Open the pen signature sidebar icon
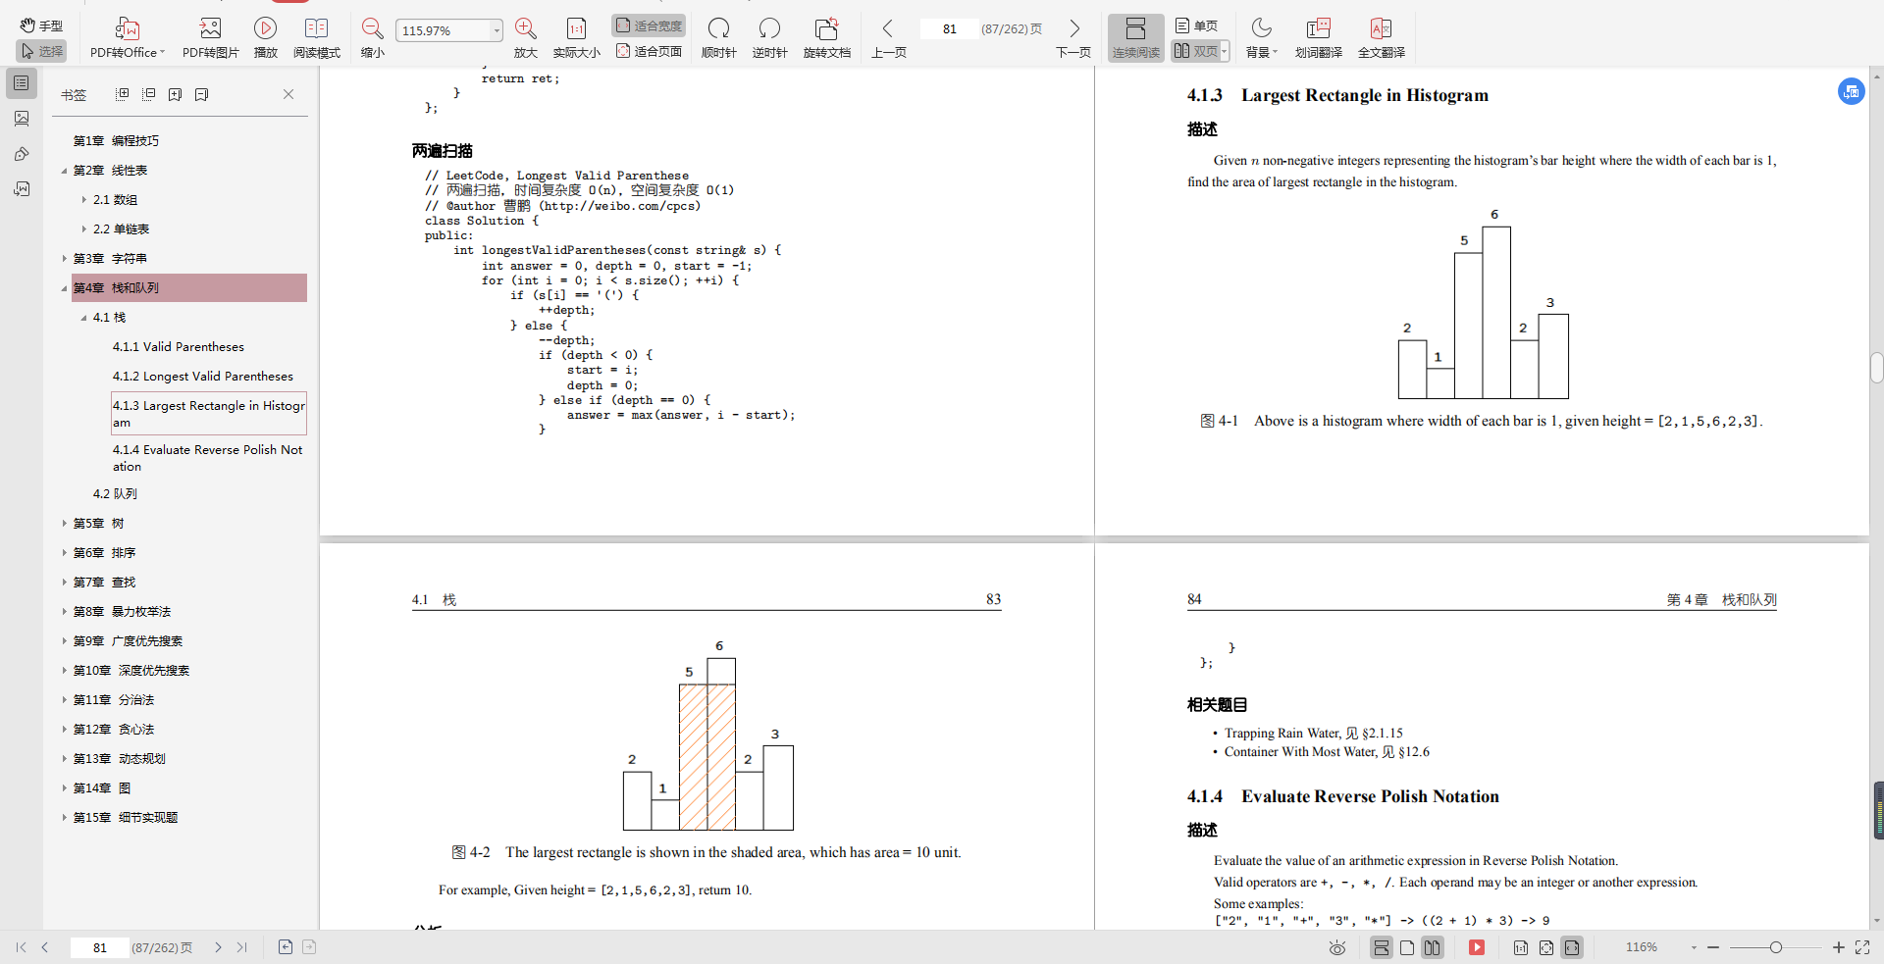This screenshot has width=1884, height=964. [21, 154]
